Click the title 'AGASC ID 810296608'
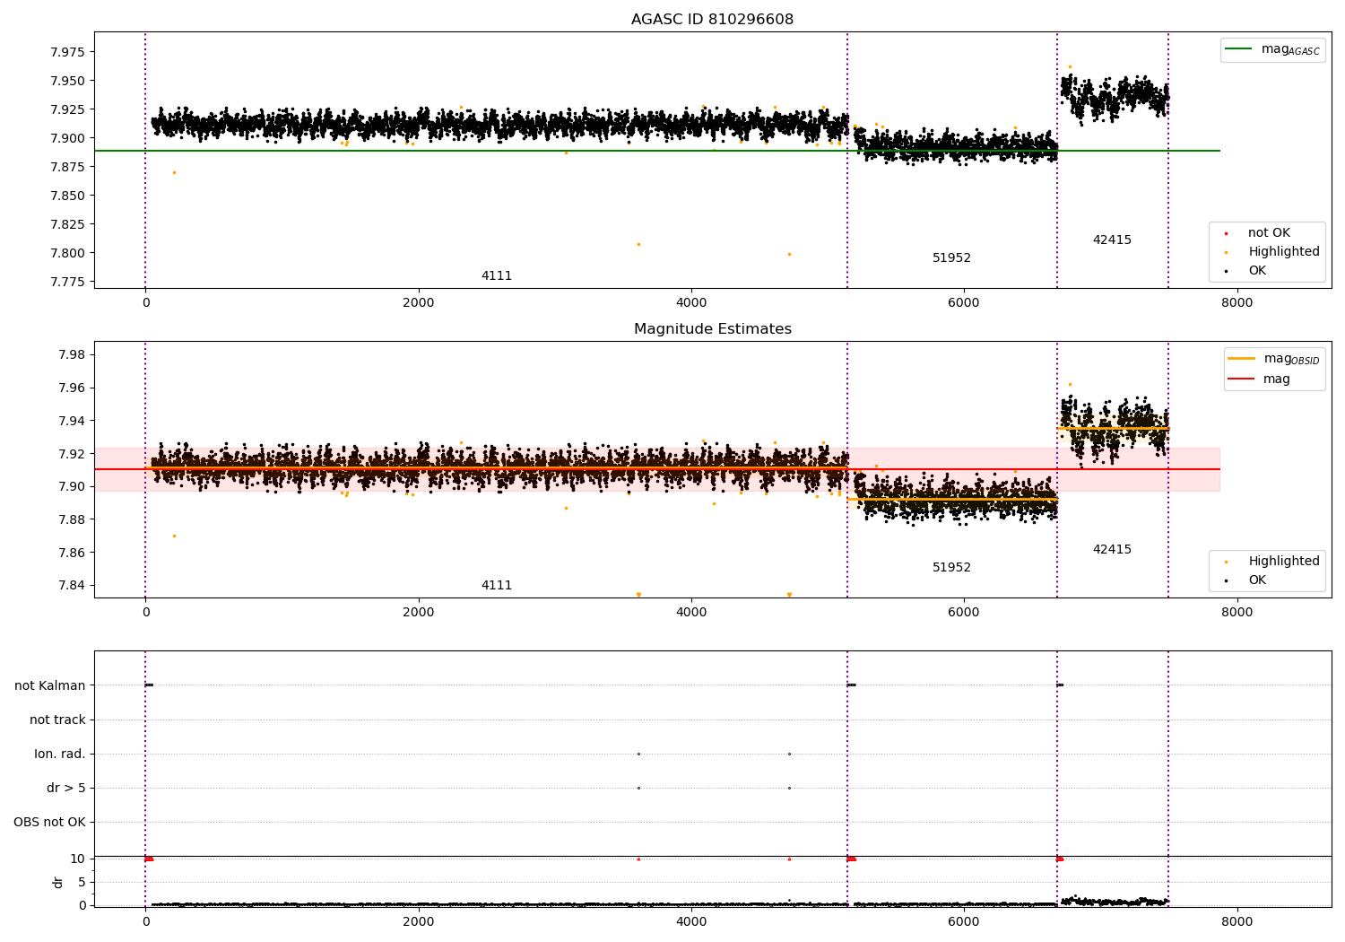 click(712, 20)
